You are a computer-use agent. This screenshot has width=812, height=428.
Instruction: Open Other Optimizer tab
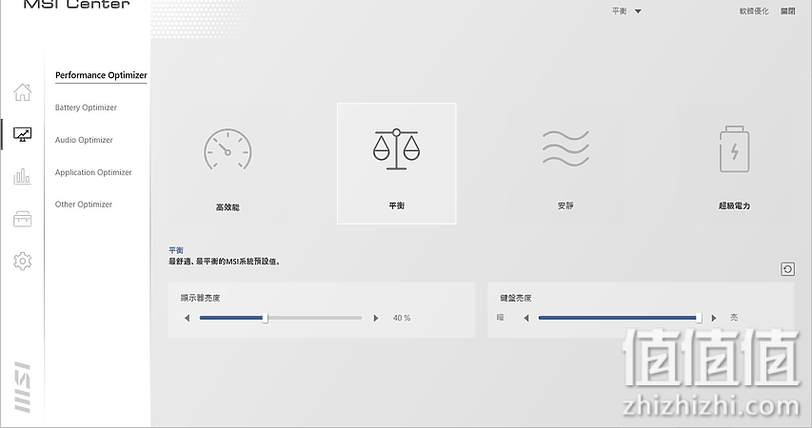tap(84, 204)
